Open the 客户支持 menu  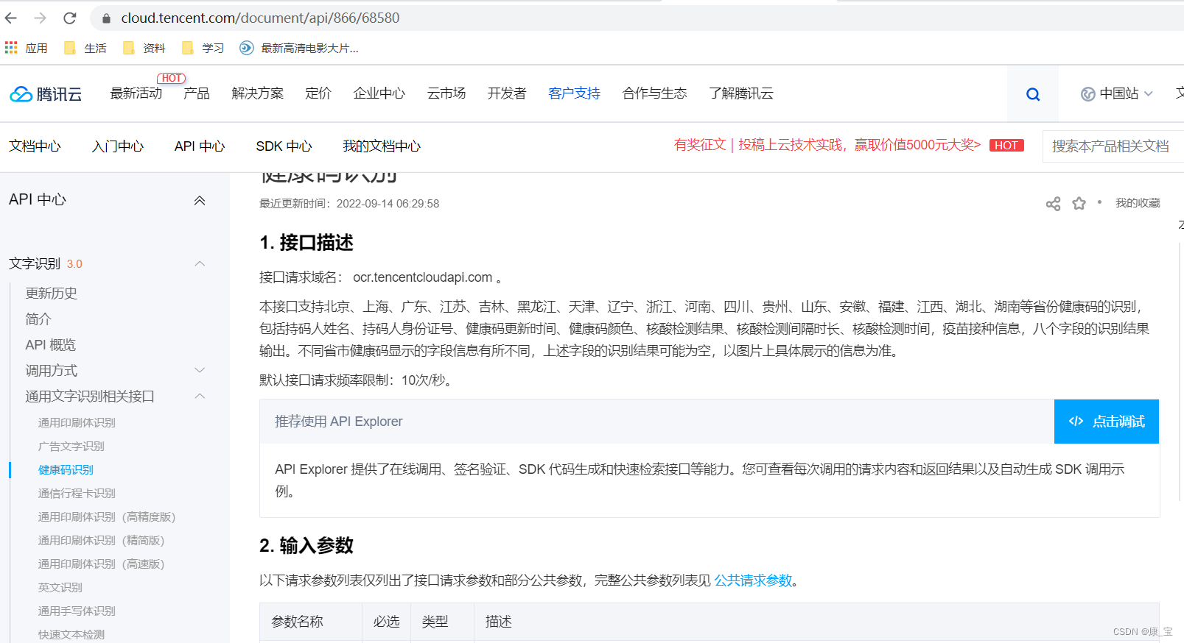click(575, 93)
